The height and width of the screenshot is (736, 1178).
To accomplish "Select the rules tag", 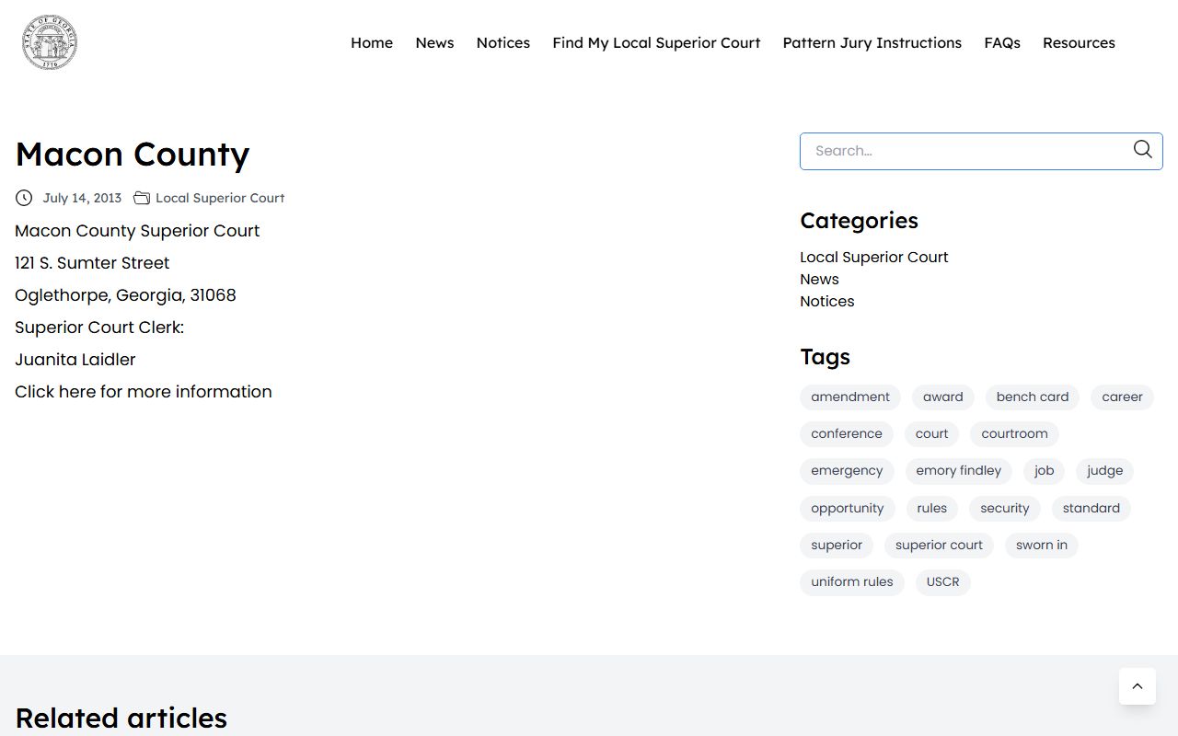I will (932, 509).
